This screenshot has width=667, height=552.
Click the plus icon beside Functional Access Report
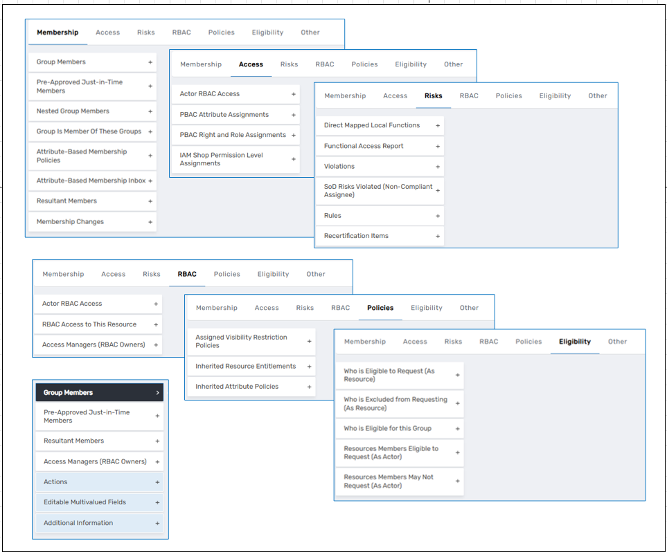point(438,146)
